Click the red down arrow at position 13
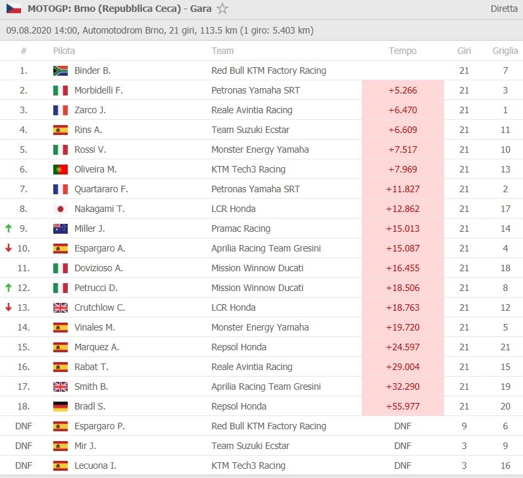The image size is (523, 478). [x=9, y=307]
